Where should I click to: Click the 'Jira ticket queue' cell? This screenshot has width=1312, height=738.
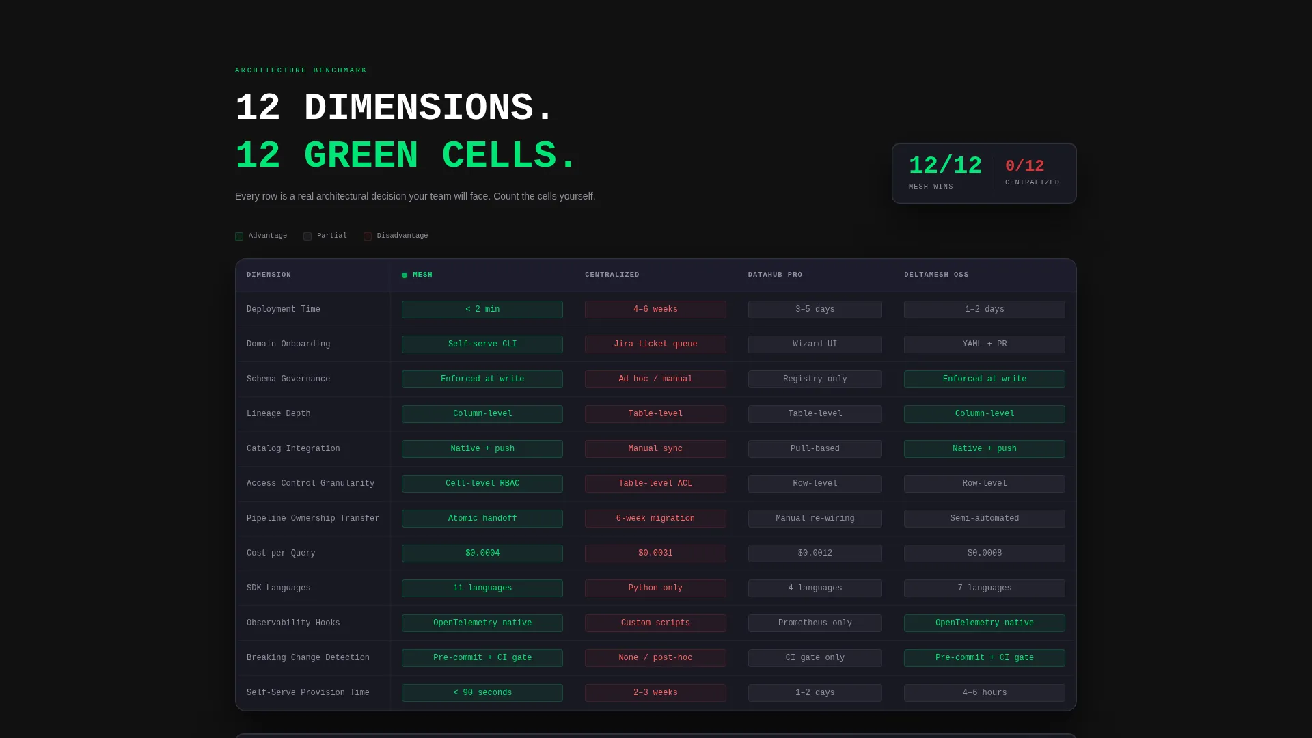click(655, 344)
